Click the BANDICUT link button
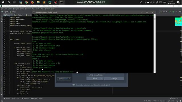Screen dimensions: 182x102 click(64, 79)
